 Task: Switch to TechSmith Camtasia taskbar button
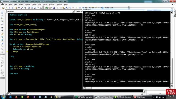[123, 97]
